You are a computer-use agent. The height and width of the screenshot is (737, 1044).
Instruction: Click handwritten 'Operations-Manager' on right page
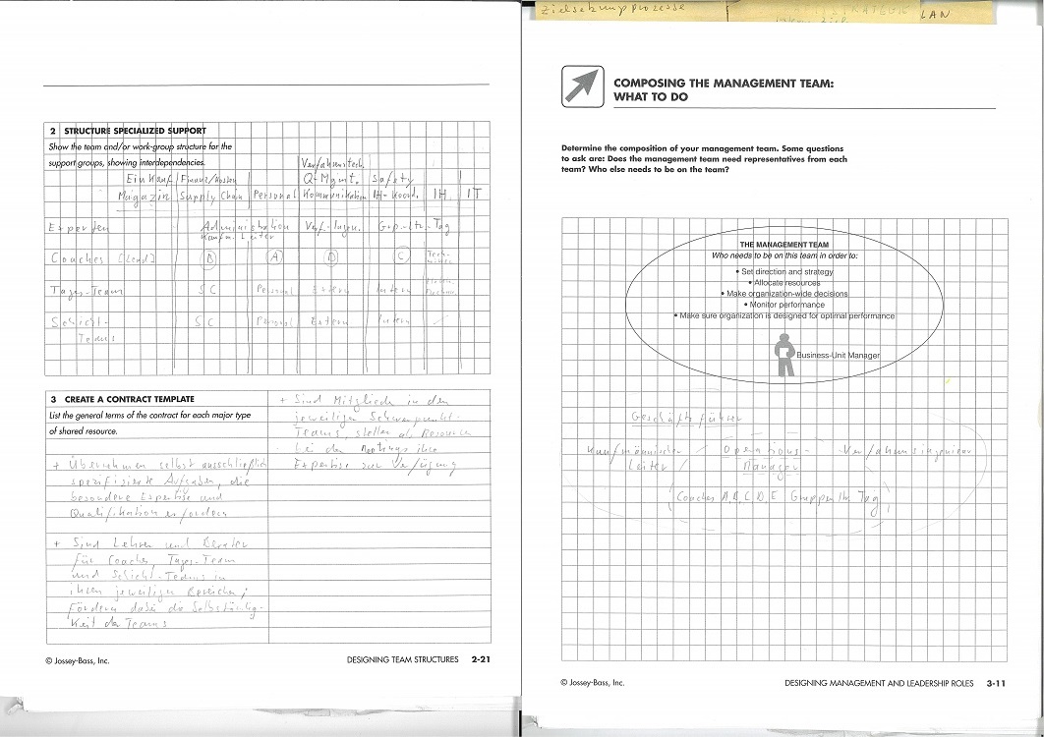[768, 457]
